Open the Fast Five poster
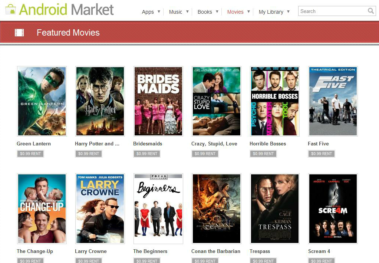Image resolution: width=379 pixels, height=263 pixels. pyautogui.click(x=333, y=101)
